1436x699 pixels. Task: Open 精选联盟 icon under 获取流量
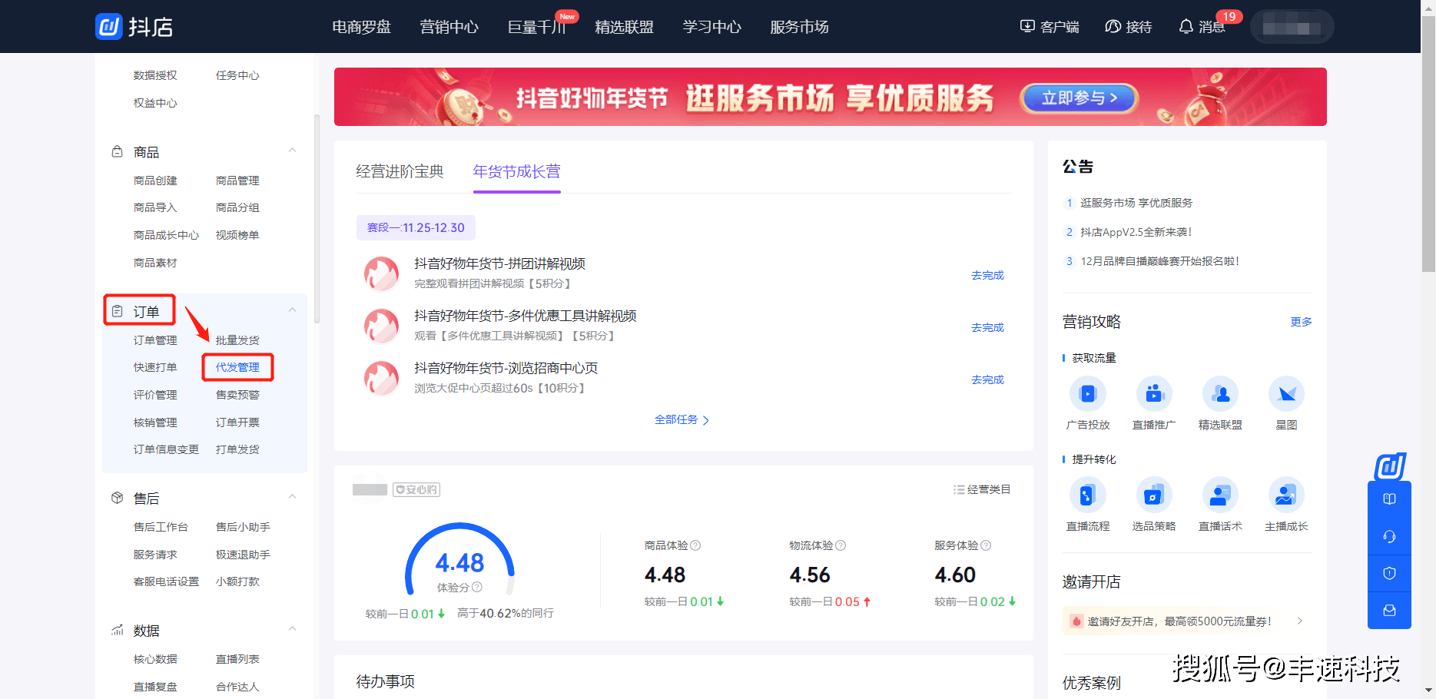pyautogui.click(x=1220, y=394)
